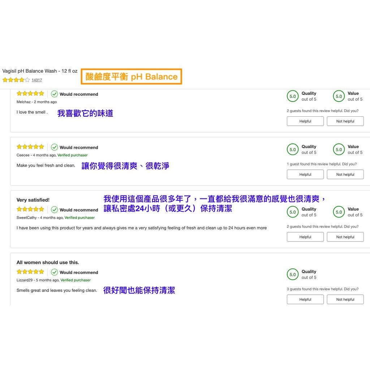Screen dimensions: 370x370
Task: Click the 5.0 Value circle in SweetCathy's review
Action: [x=339, y=212]
